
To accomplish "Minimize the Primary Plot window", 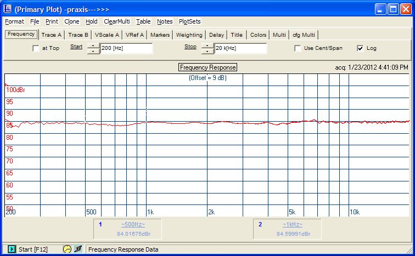I will click(380, 9).
